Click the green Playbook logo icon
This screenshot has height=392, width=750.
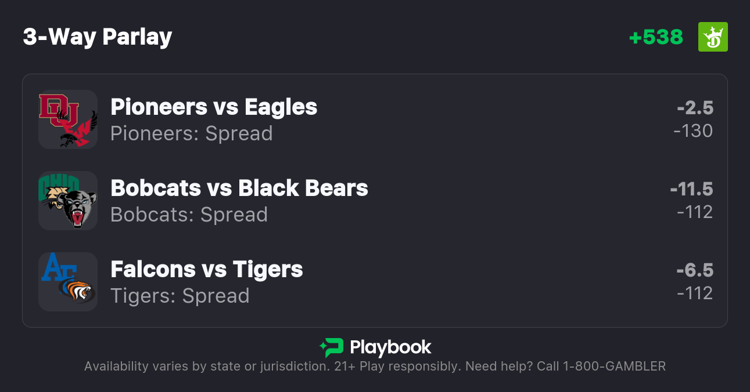coord(332,347)
